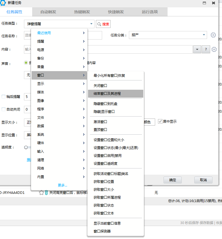Click the 透明度 slider handle

point(26,147)
